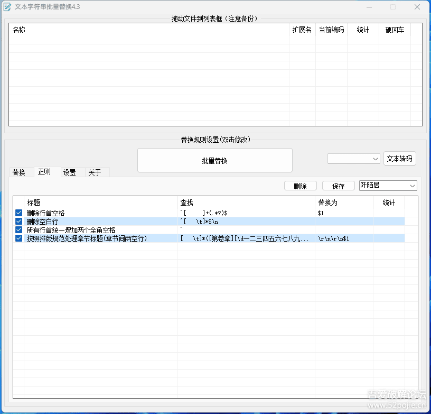
Task: Open the 阡陌居 preset dropdown
Action: pyautogui.click(x=388, y=186)
